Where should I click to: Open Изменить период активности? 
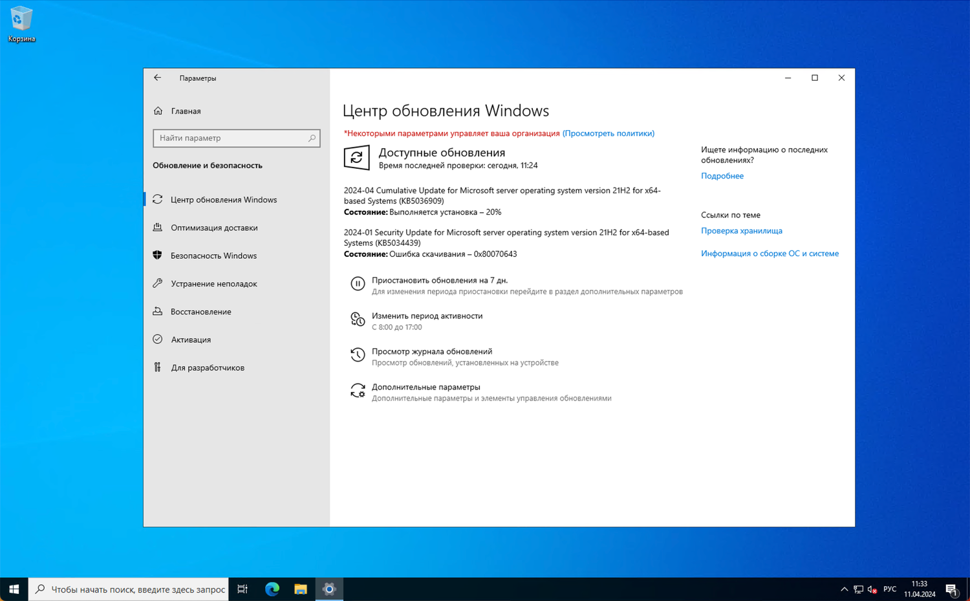coord(427,316)
